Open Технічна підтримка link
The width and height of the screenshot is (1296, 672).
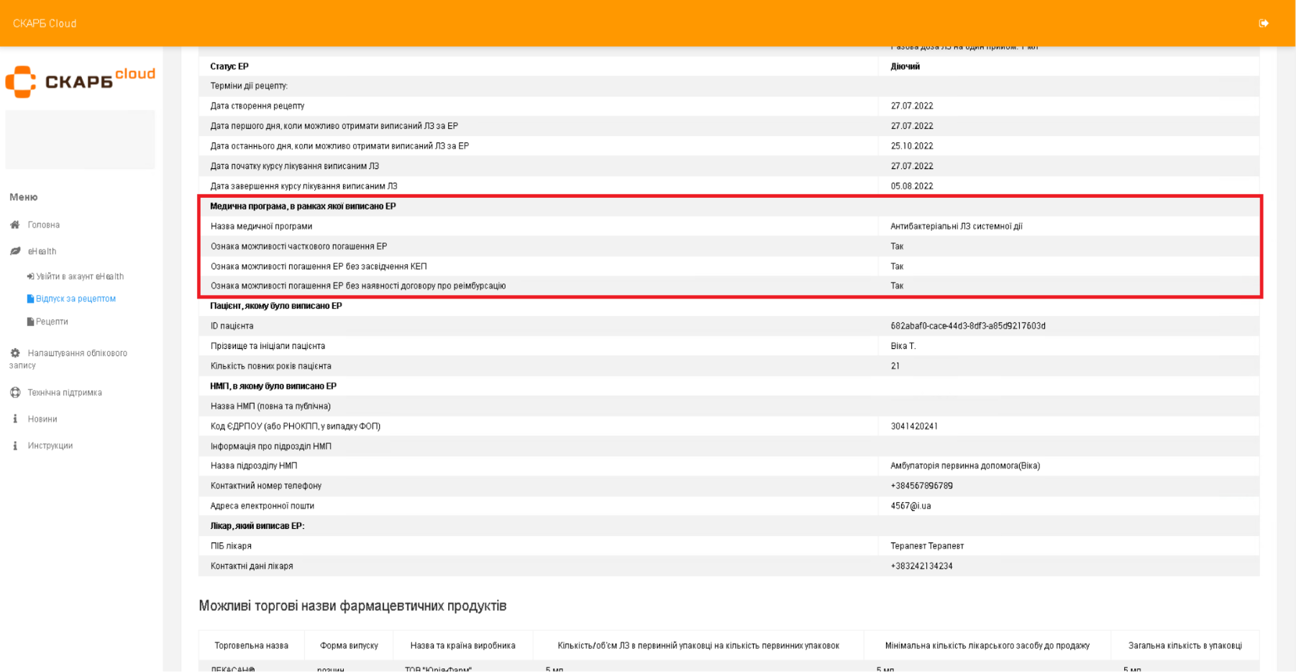point(65,393)
